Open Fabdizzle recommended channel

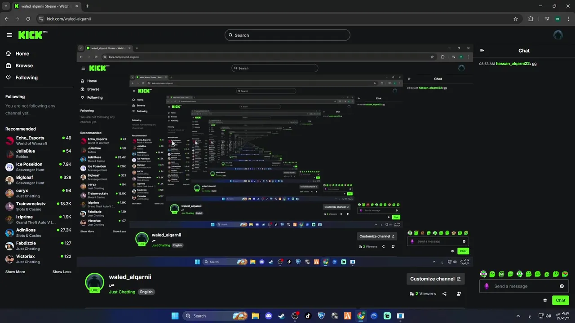tap(38, 246)
